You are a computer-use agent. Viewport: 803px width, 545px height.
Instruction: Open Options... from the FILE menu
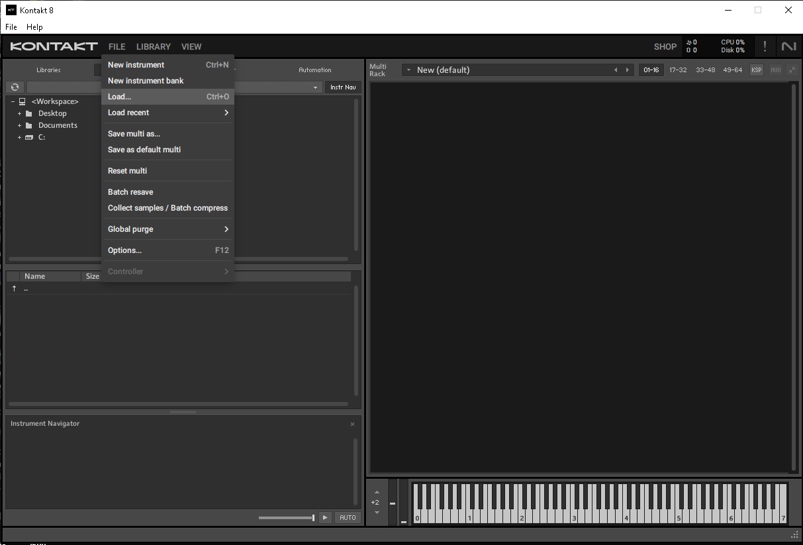[x=168, y=250]
